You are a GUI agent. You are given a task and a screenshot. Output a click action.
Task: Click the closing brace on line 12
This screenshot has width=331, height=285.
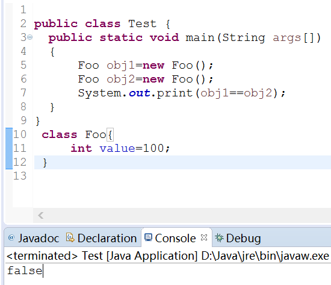tap(45, 163)
